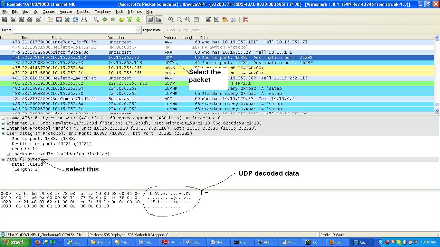Expand the Ethernet II tree node
The height and width of the screenshot is (247, 440).
tap(3, 123)
